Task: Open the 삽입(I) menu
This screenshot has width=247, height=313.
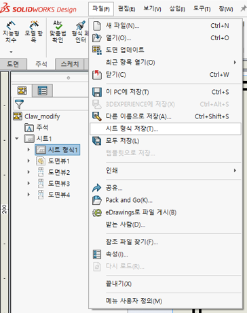Action: [x=177, y=9]
